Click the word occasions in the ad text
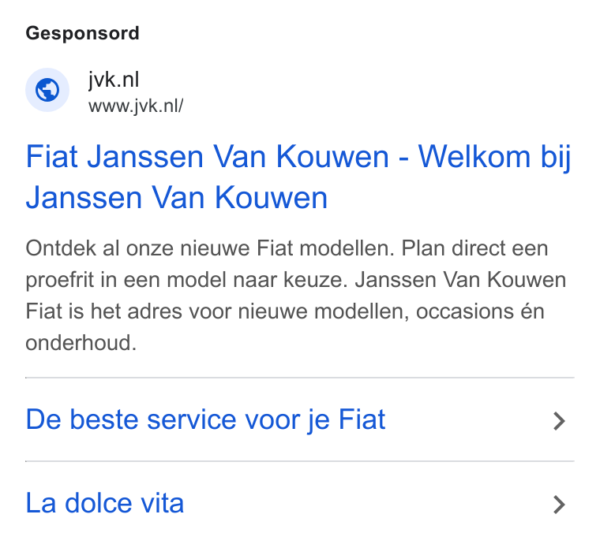 tap(464, 312)
